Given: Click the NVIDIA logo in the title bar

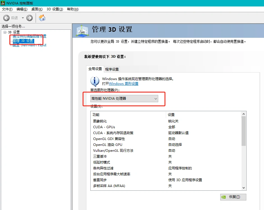Looking at the screenshot, I should point(3,3).
